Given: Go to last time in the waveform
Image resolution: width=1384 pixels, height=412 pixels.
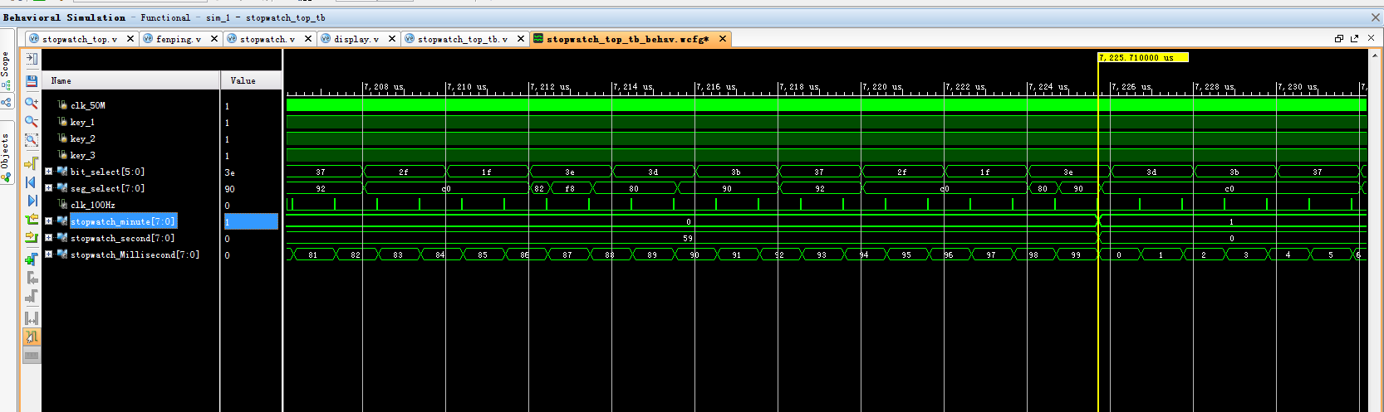Looking at the screenshot, I should click(32, 200).
